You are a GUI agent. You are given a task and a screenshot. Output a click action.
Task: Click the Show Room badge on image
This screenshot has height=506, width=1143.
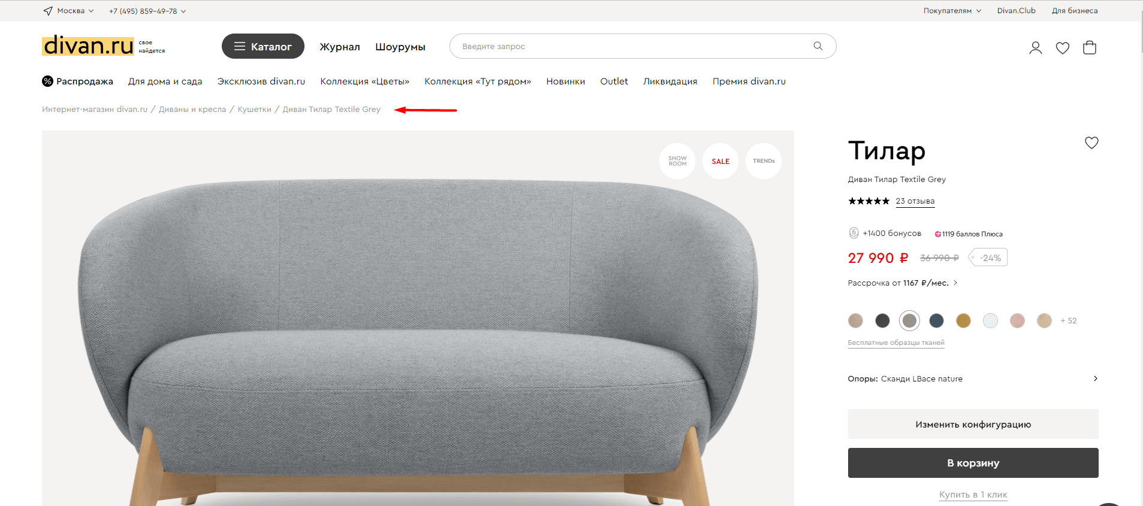point(677,161)
